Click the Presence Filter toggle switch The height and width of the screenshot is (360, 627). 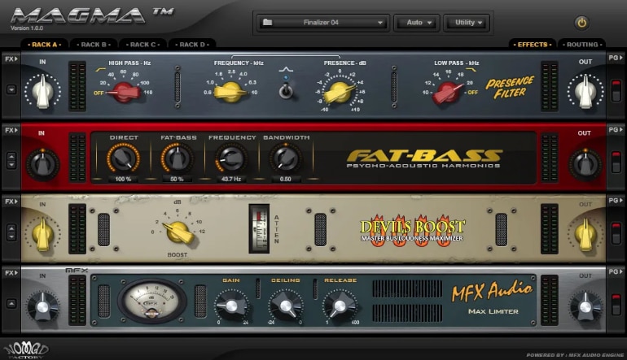tap(286, 89)
